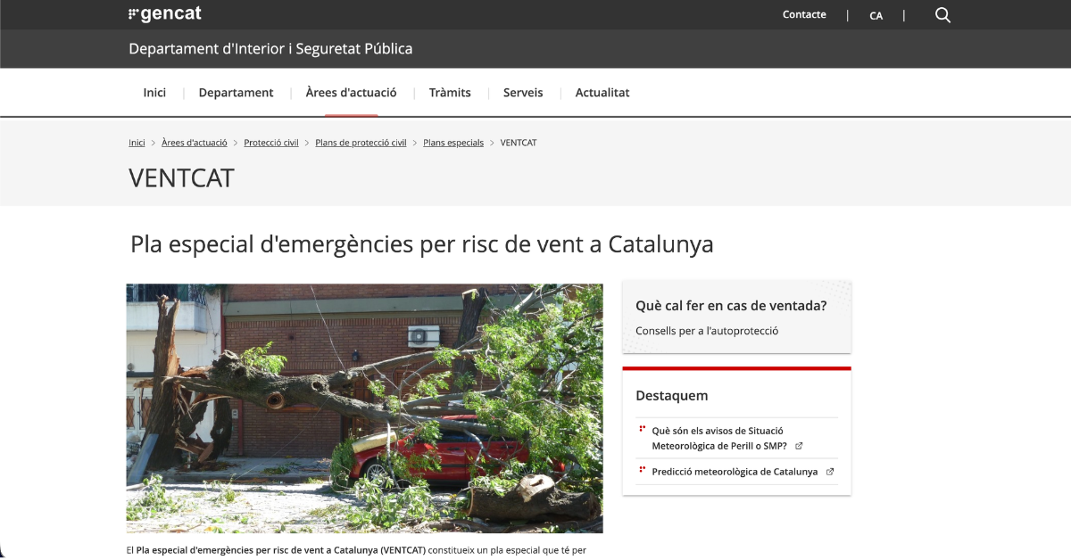This screenshot has width=1071, height=560.
Task: Click the fallen tree photo
Action: 364,408
